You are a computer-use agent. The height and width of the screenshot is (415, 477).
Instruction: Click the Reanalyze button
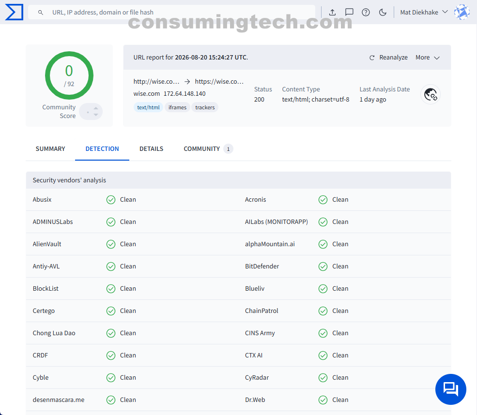coord(388,58)
